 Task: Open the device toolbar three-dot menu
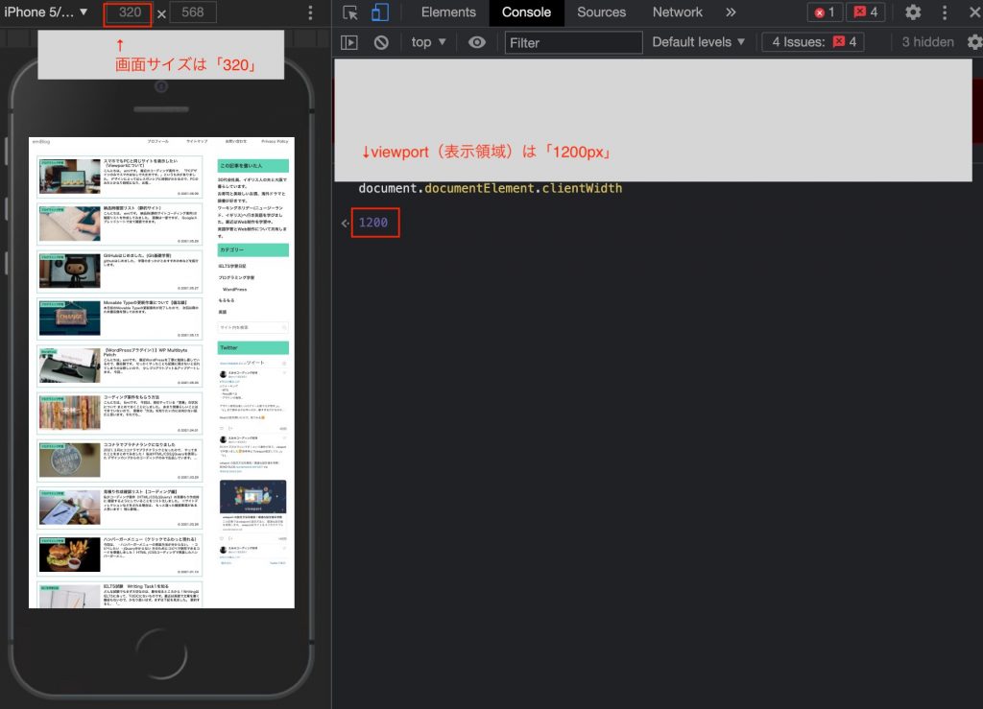point(309,12)
